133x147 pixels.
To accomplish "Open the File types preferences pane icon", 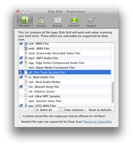I will click(x=25, y=20).
